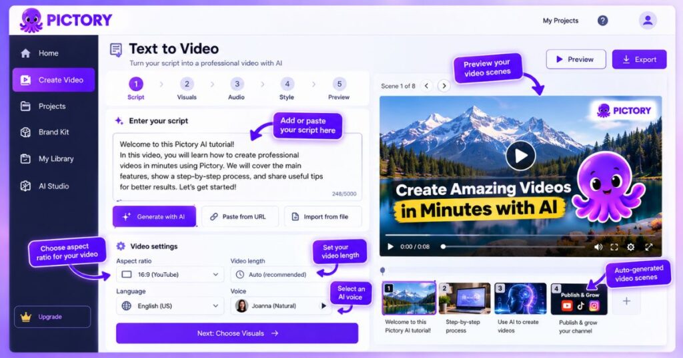
Task: Open the Language English (US) dropdown
Action: pos(170,306)
